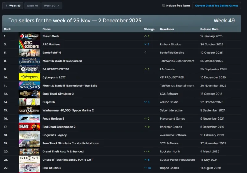Click the Dispatch game artwork
The image size is (247, 173).
[29, 102]
